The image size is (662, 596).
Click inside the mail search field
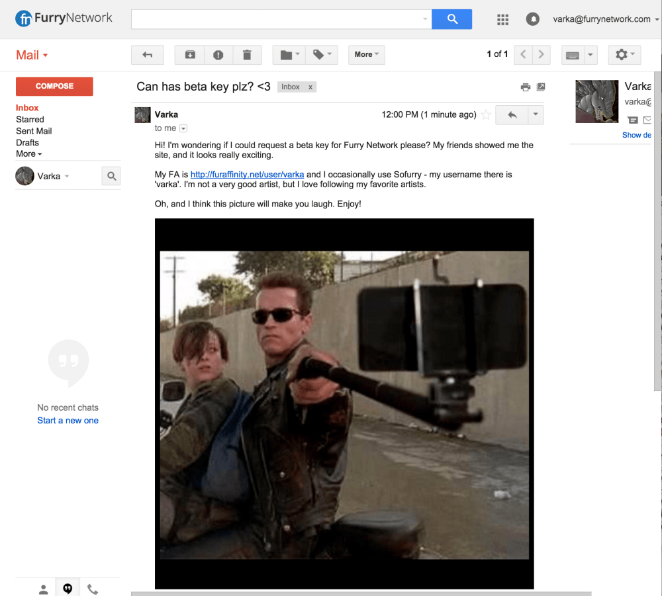tap(278, 19)
